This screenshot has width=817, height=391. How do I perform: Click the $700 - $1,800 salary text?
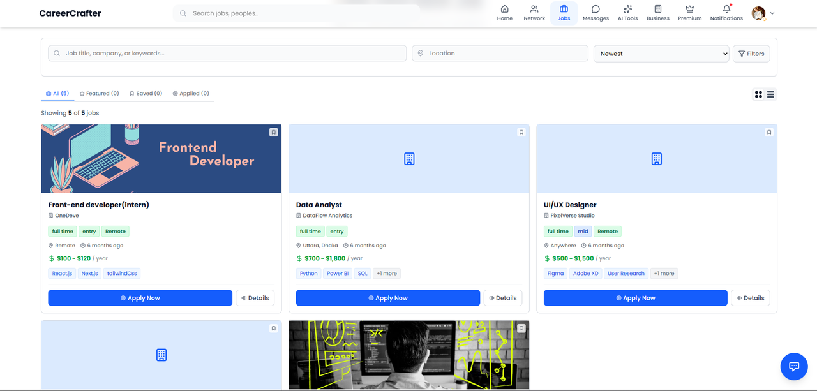coord(325,258)
